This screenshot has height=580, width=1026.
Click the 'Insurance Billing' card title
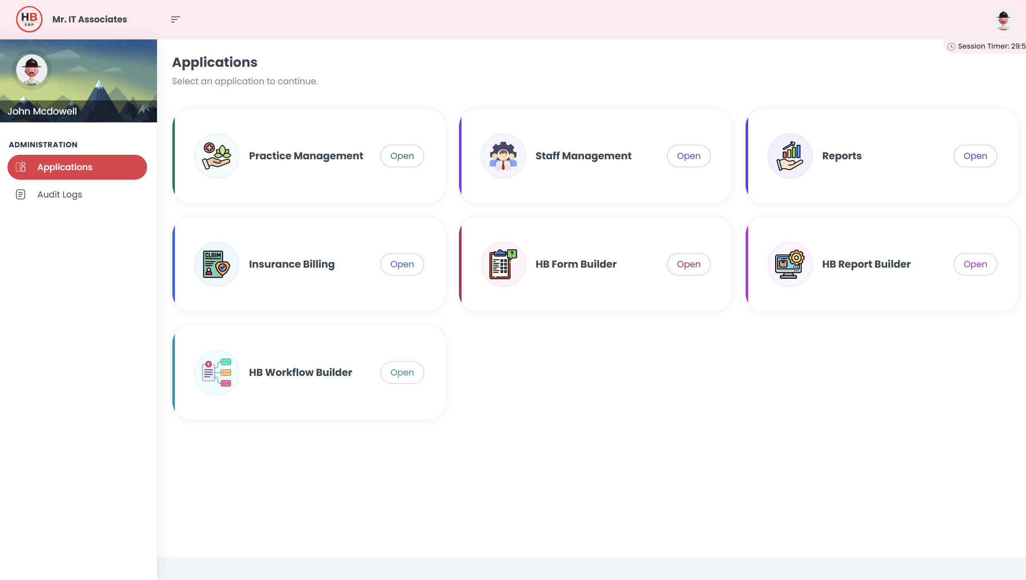point(292,264)
